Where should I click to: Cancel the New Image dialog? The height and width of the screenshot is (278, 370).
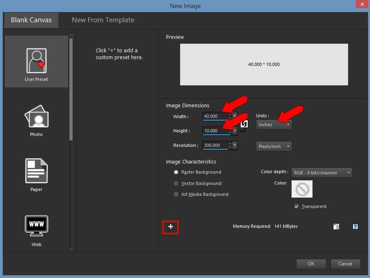pyautogui.click(x=345, y=263)
